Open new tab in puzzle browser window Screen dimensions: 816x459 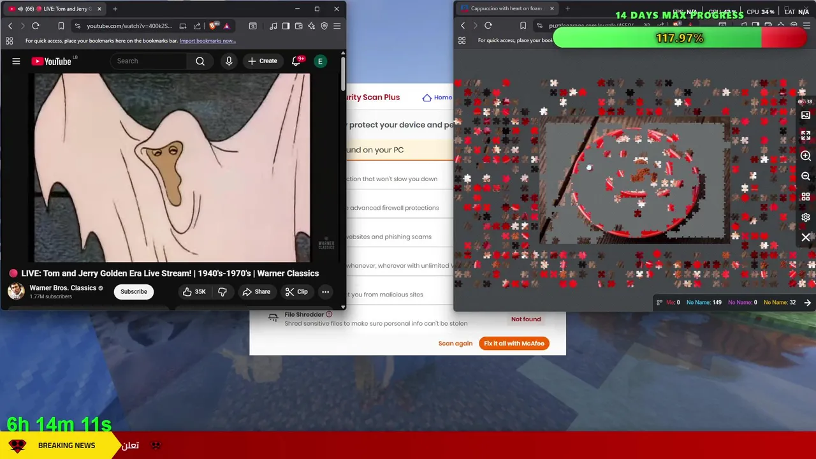click(x=568, y=9)
